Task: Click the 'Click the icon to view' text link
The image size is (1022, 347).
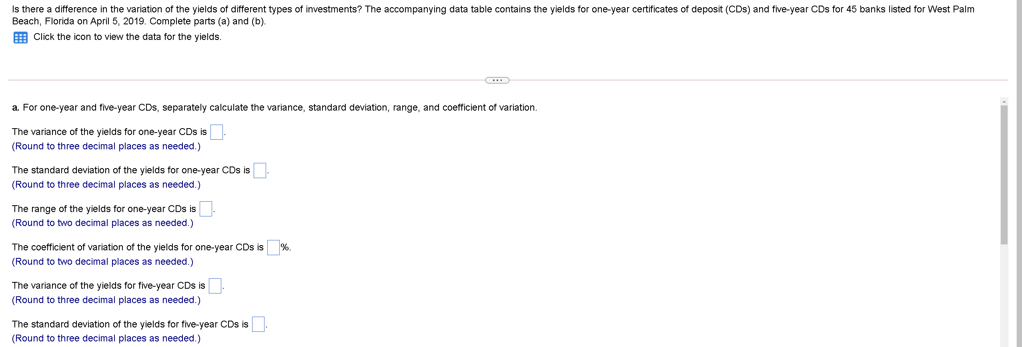Action: 127,36
